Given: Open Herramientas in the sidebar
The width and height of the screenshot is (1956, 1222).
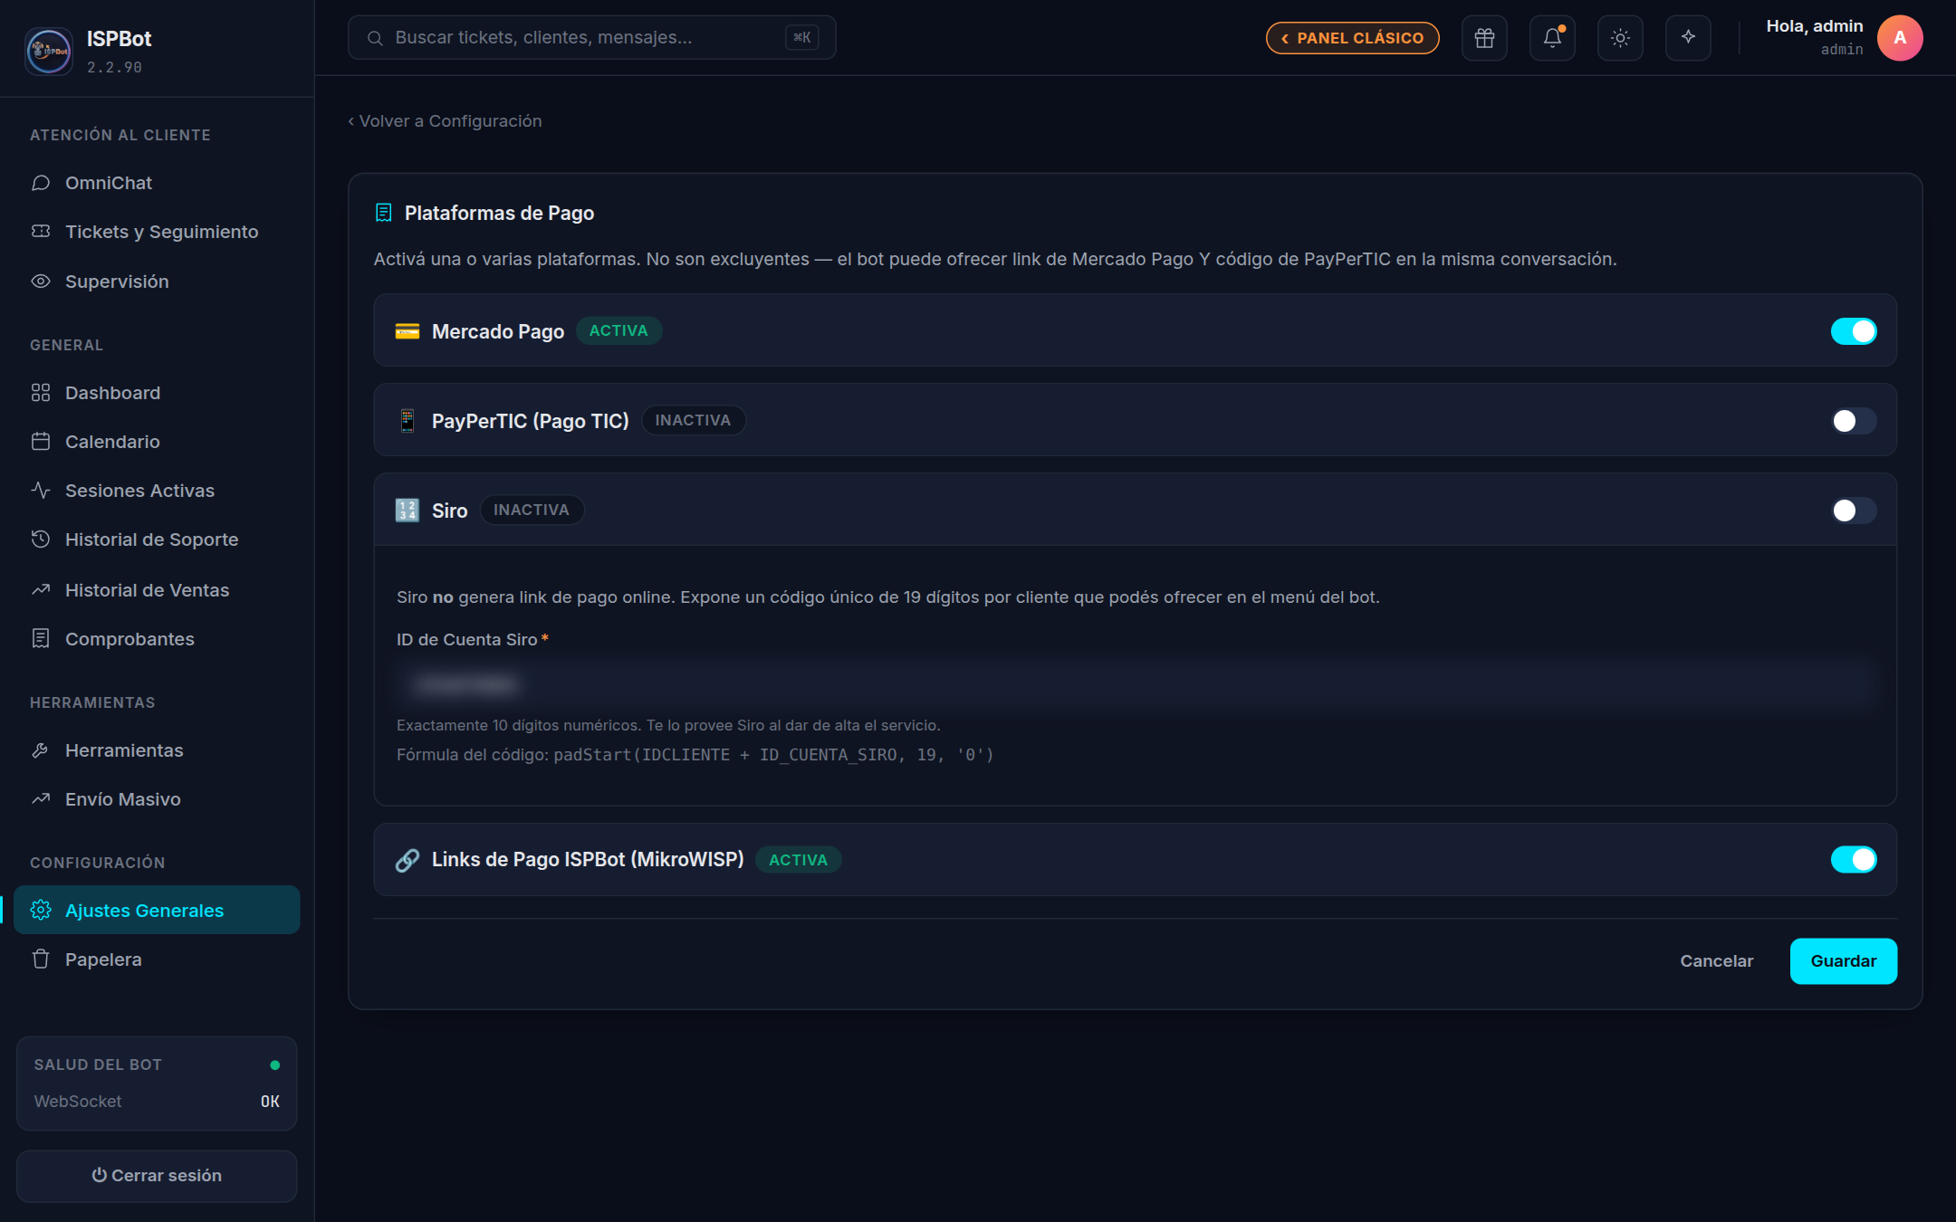Looking at the screenshot, I should (157, 750).
